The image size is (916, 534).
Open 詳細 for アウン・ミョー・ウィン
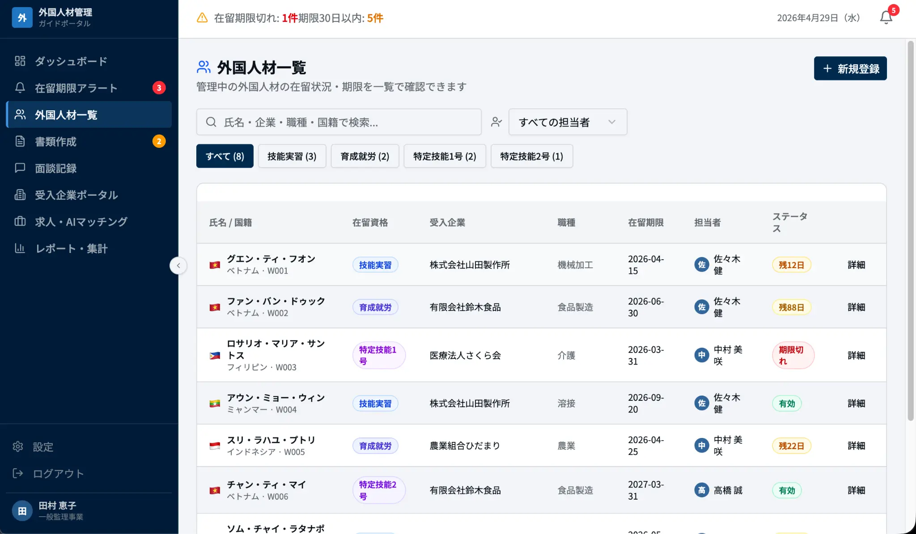click(857, 404)
